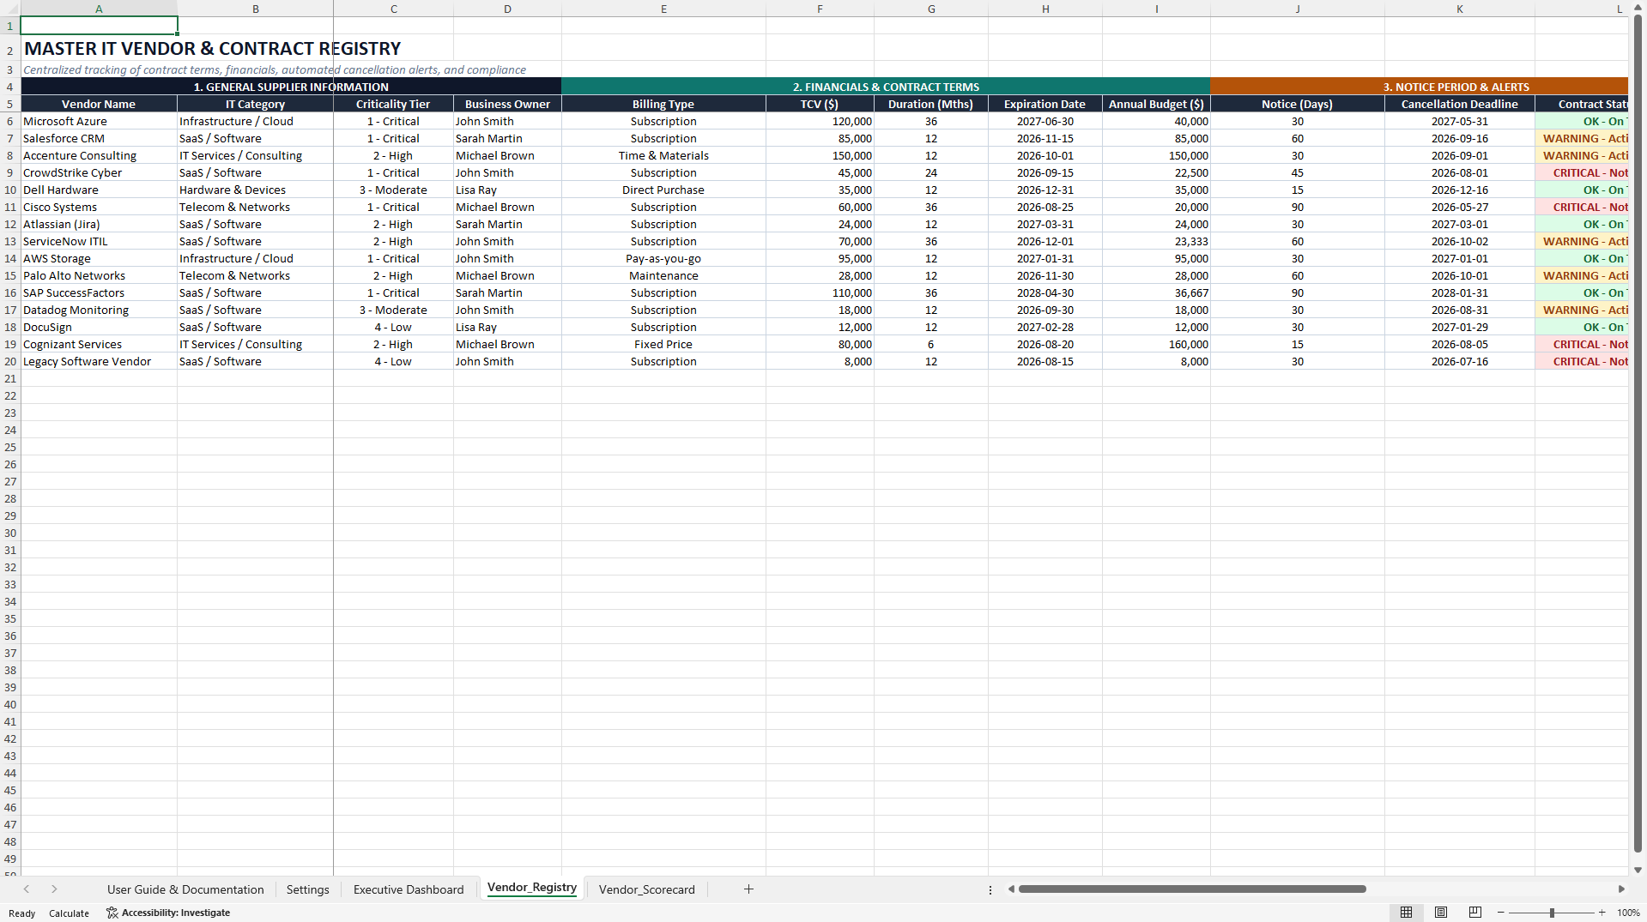1647x922 pixels.
Task: Select the CrowdStrike Cyber vendor cell
Action: point(99,172)
